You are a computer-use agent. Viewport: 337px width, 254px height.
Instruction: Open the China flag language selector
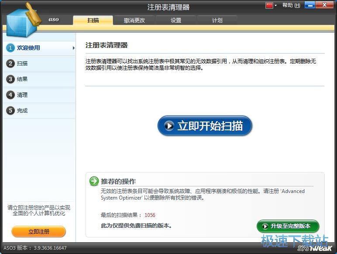(x=269, y=5)
